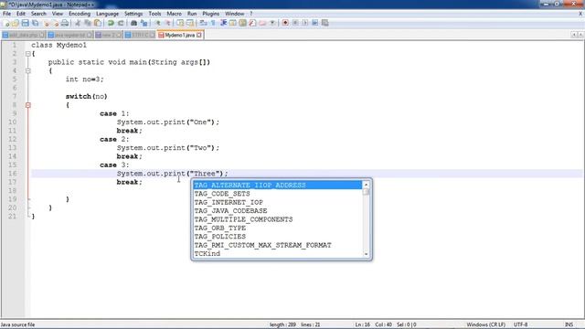Click the Paste toolbar icon
The height and width of the screenshot is (329, 585).
point(98,23)
